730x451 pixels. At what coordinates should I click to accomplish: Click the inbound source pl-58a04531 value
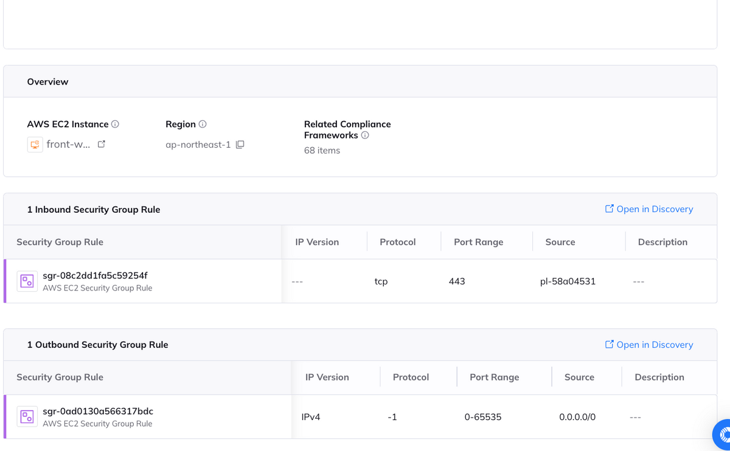[568, 281]
